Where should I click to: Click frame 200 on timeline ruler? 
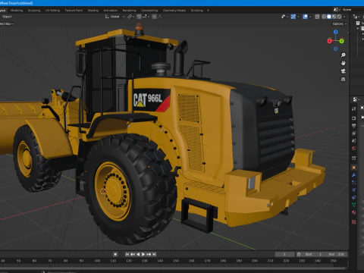[x=255, y=261]
